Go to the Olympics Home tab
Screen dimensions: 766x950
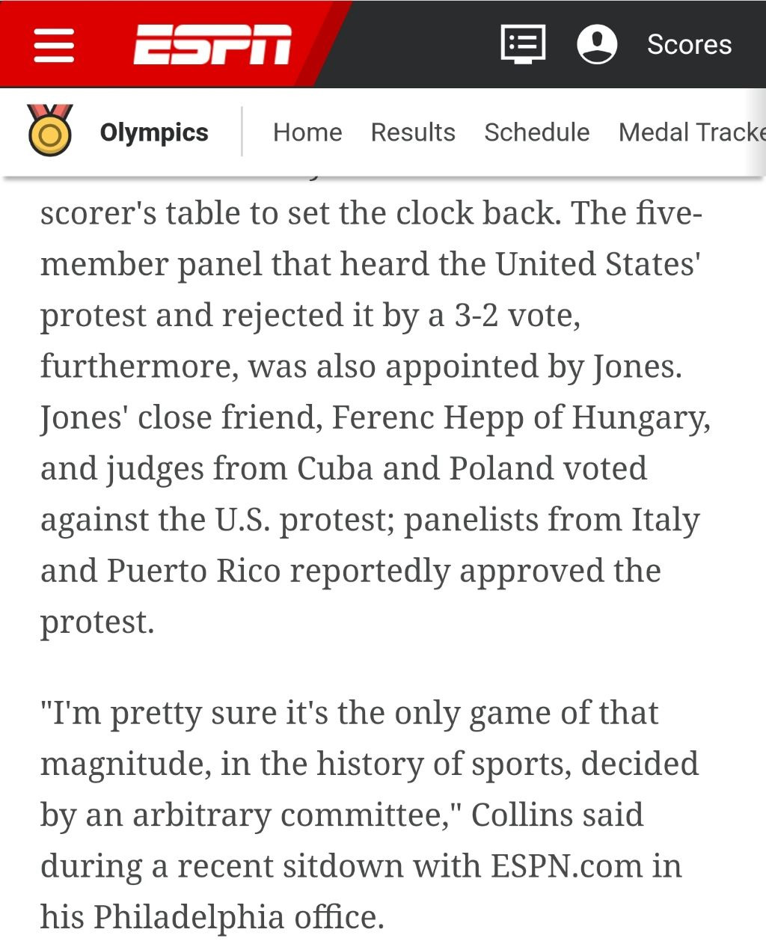click(x=307, y=132)
